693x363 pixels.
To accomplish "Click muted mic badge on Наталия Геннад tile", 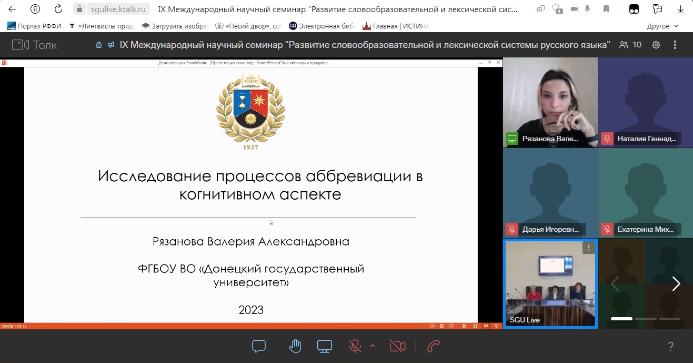I will point(607,139).
